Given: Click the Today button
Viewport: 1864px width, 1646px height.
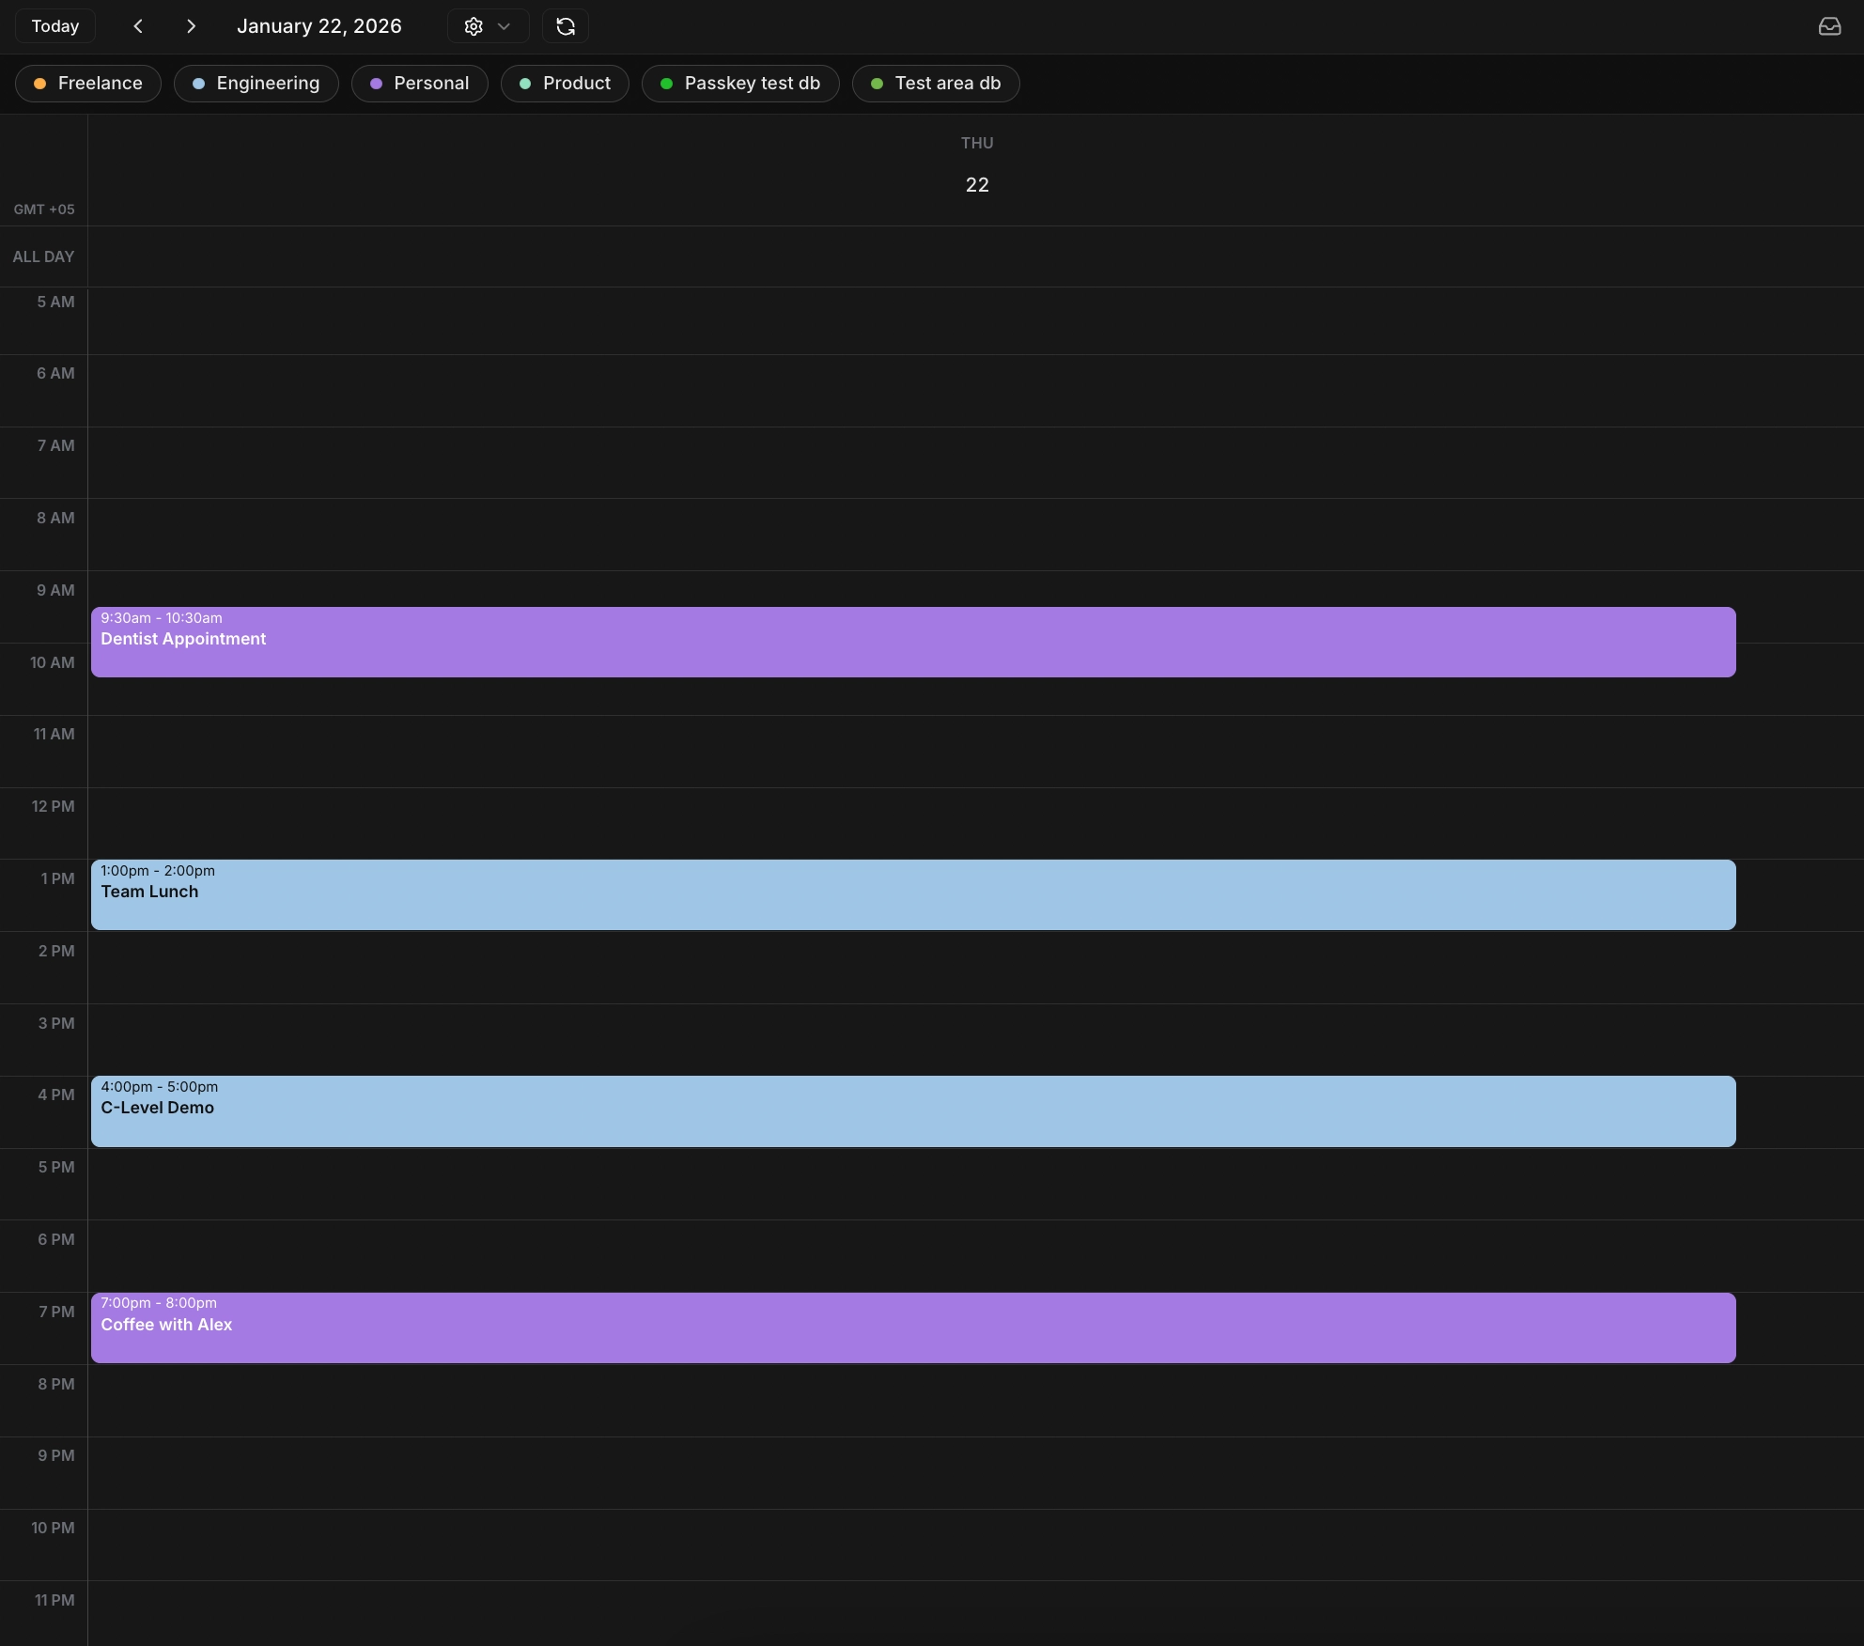Looking at the screenshot, I should [x=55, y=26].
